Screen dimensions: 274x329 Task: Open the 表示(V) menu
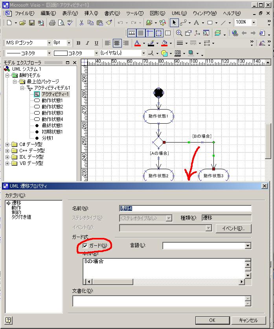[x=70, y=13]
